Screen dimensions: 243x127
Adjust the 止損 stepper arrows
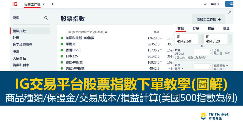[x=210, y=67]
